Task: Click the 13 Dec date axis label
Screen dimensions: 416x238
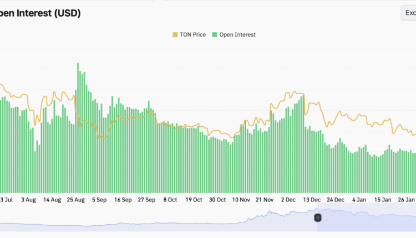Action: pos(312,199)
